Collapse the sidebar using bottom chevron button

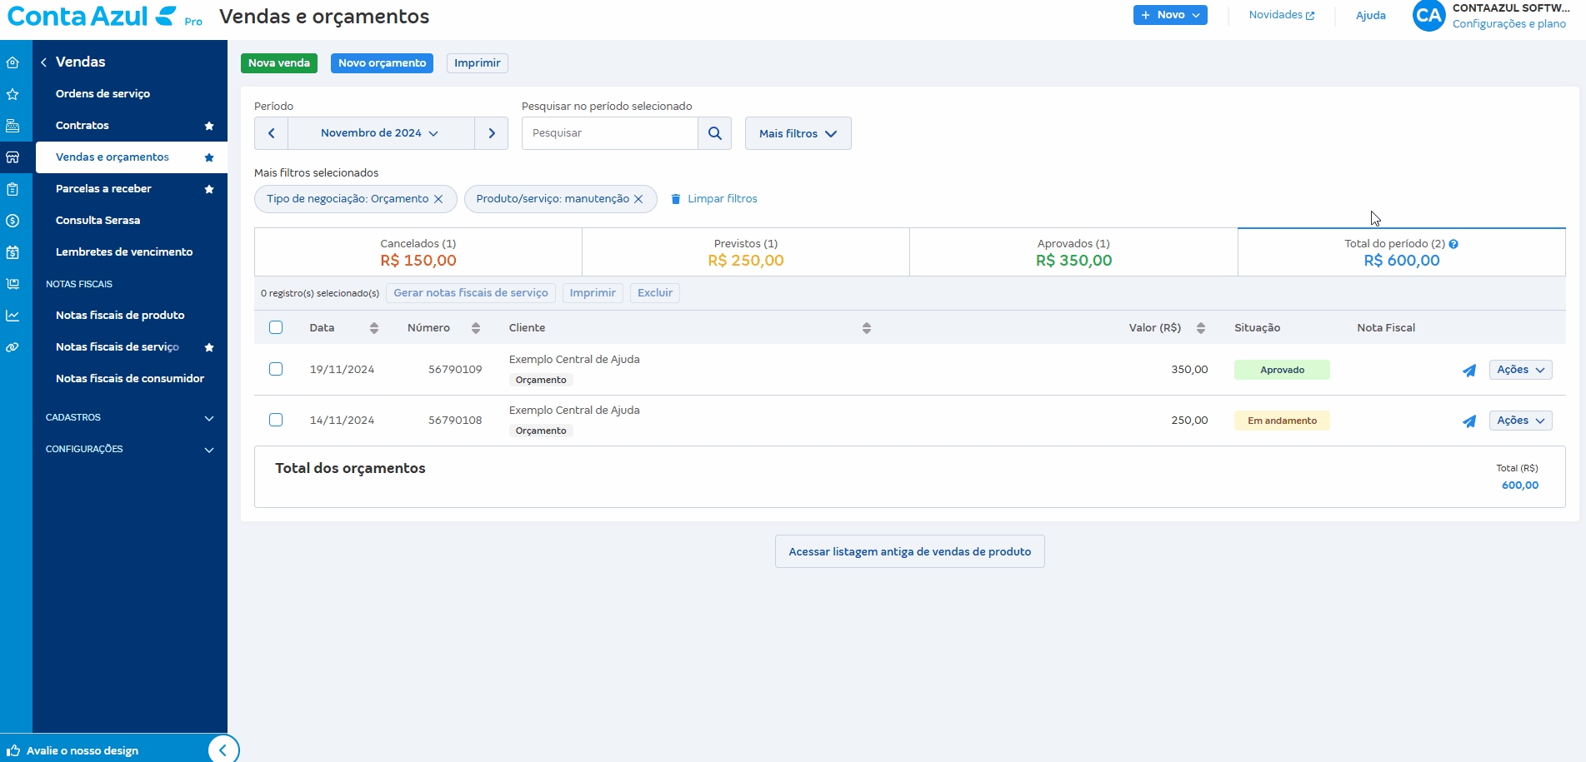[x=223, y=750]
